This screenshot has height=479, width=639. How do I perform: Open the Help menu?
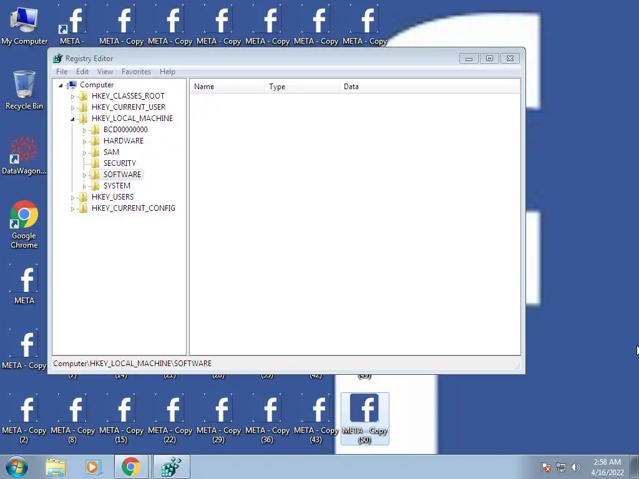[167, 72]
